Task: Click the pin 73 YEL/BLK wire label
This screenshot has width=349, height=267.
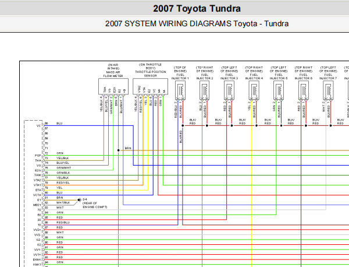Action: pos(63,158)
